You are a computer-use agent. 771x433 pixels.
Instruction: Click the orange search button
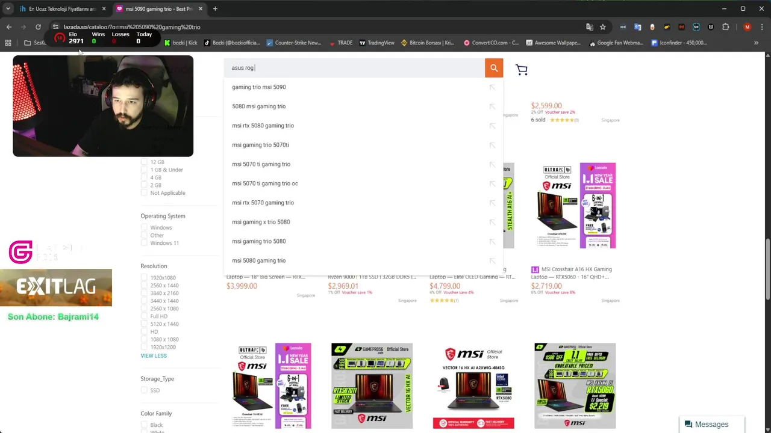494,68
